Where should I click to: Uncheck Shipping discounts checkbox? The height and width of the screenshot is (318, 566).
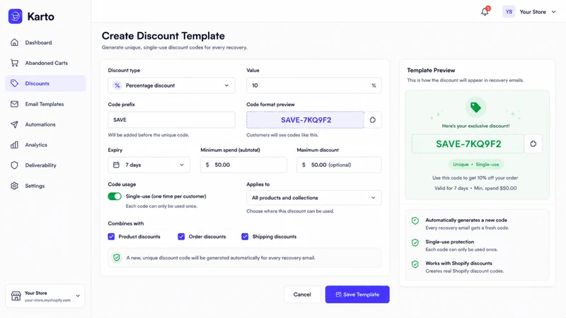tap(245, 237)
